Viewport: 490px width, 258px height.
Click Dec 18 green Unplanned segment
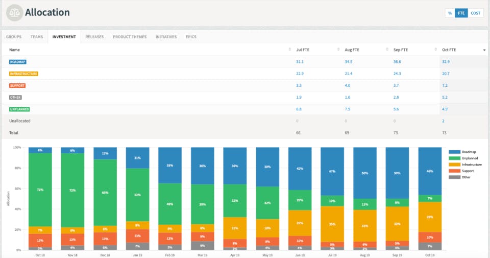(x=105, y=193)
